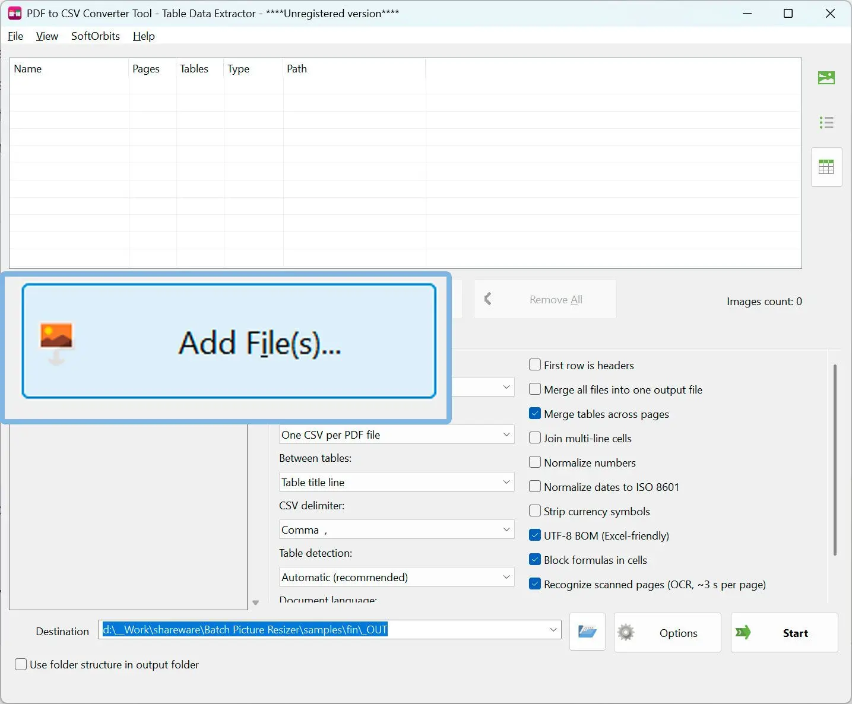This screenshot has height=704, width=852.
Task: Click the Add File(s)... button
Action: pos(229,341)
